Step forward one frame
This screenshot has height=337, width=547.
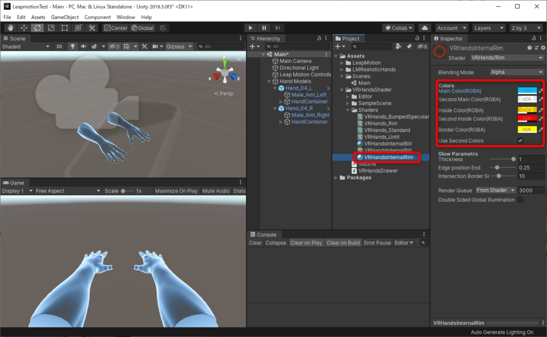click(x=278, y=28)
